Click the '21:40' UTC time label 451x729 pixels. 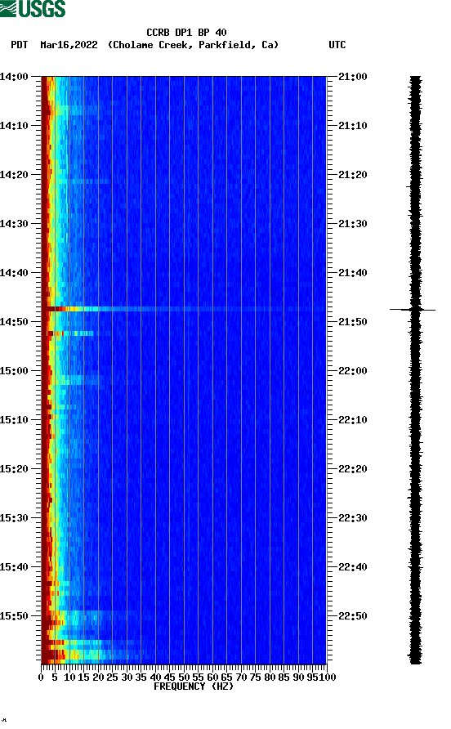(353, 273)
